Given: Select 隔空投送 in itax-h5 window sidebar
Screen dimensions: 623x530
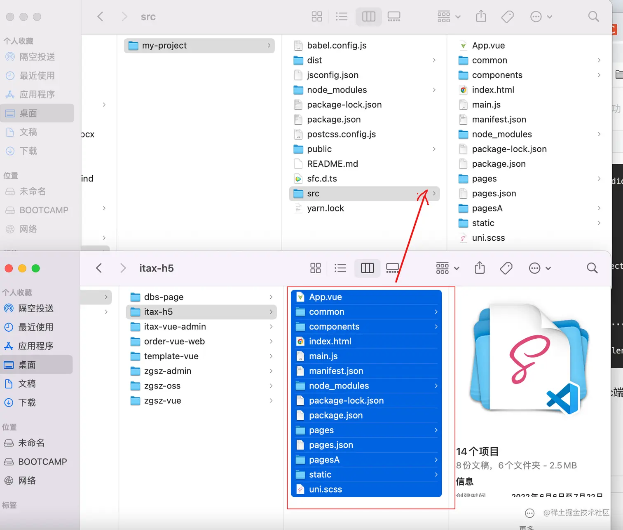Looking at the screenshot, I should click(x=36, y=308).
